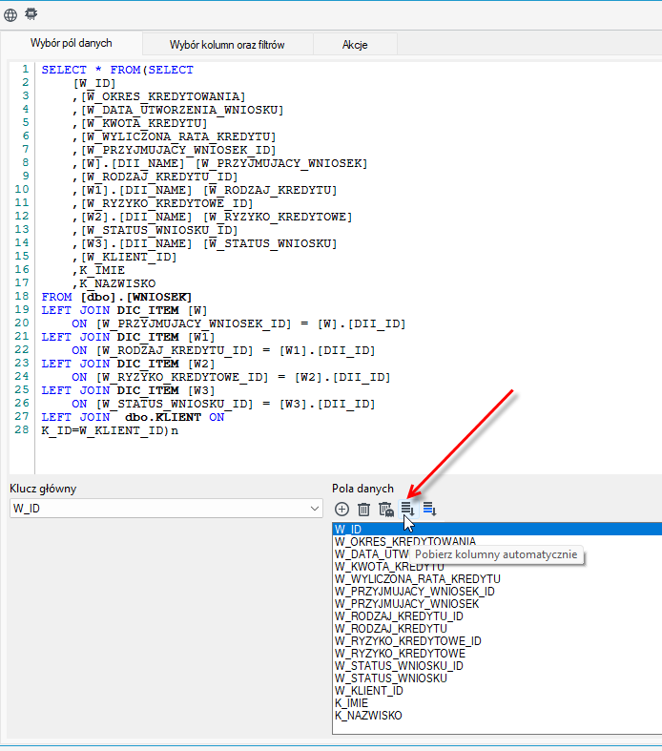The image size is (662, 751).
Task: Click the list icon with blue lines
Action: click(430, 510)
